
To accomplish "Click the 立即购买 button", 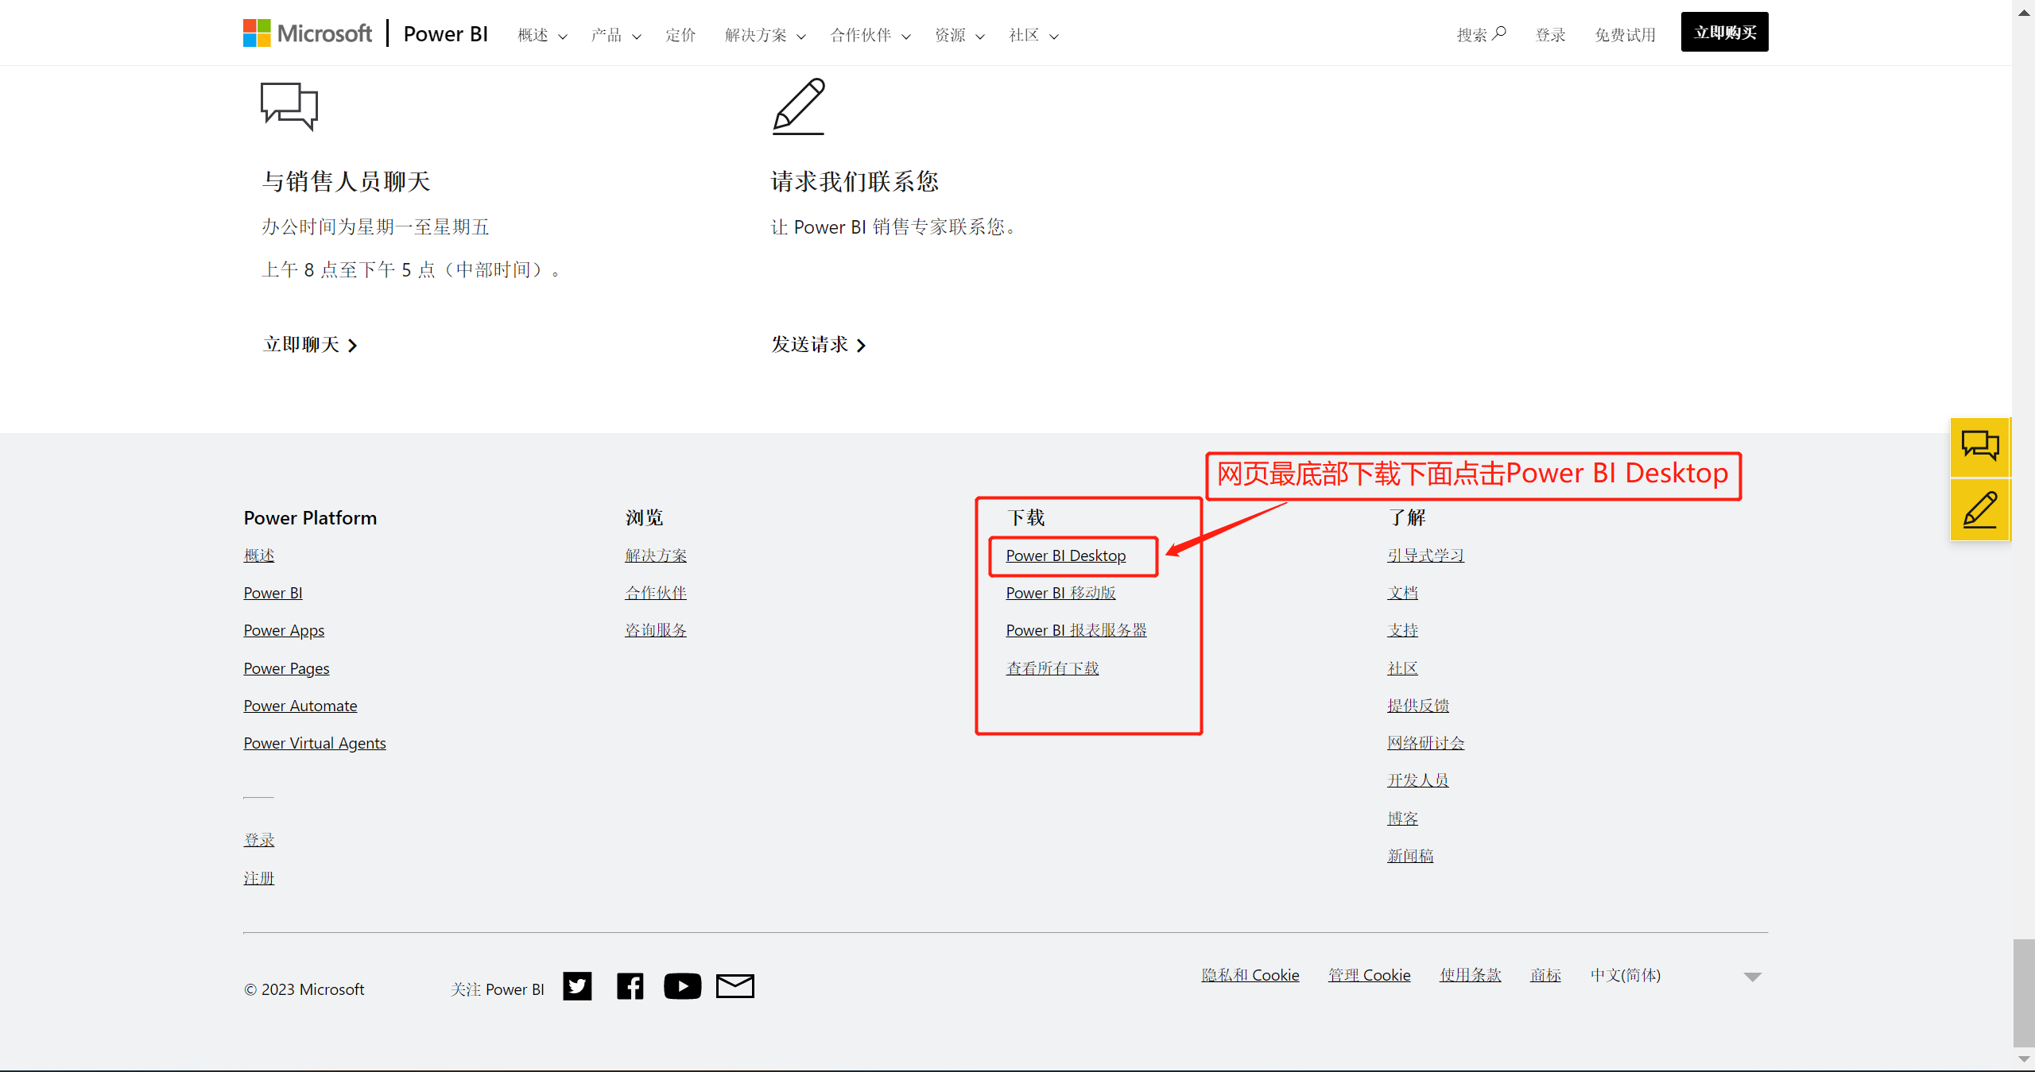I will coord(1724,33).
